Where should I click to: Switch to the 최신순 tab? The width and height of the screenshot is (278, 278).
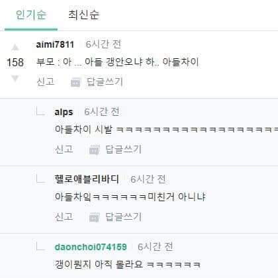83,15
